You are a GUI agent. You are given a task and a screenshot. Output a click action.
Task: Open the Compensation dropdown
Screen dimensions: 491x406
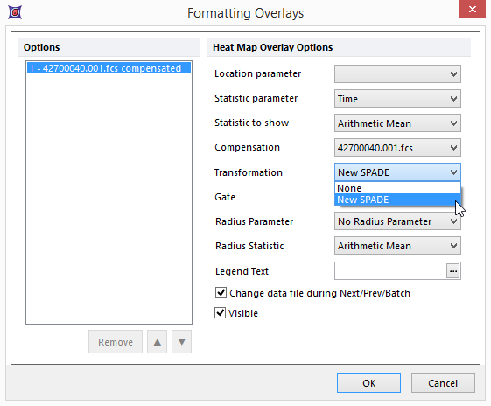click(x=397, y=148)
